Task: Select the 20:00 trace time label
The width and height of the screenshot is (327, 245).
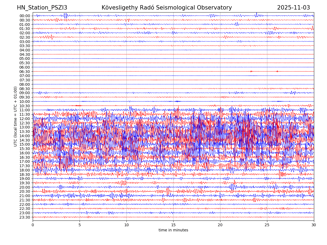Action: tap(25, 187)
